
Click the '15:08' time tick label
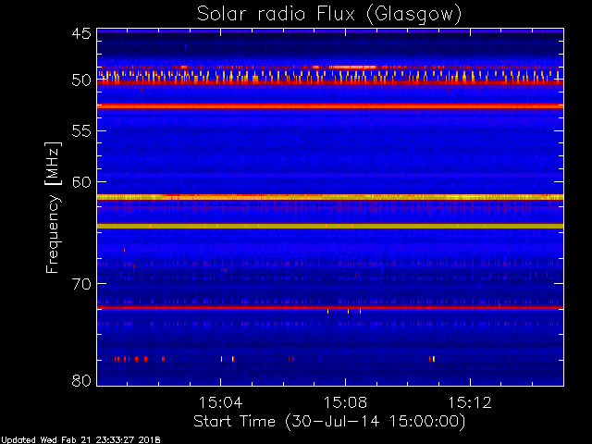pos(345,402)
